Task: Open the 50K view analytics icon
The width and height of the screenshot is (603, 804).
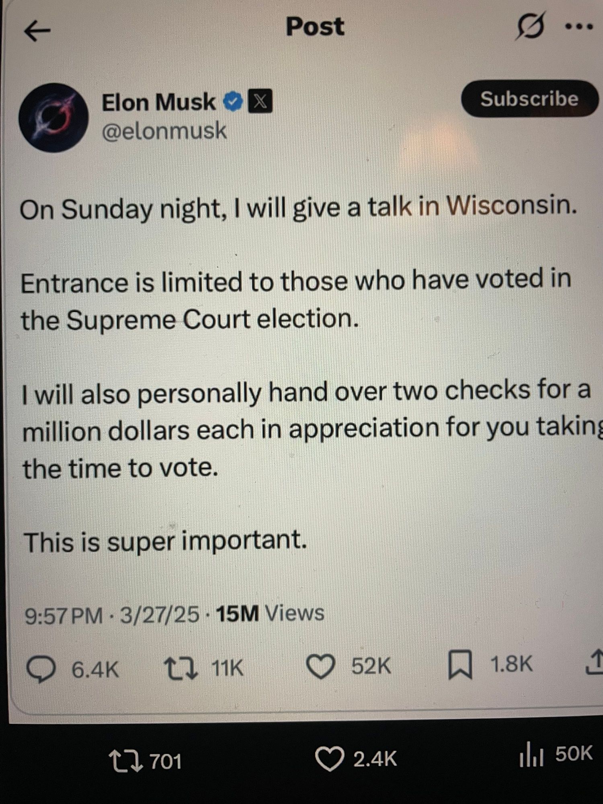Action: pos(531,755)
